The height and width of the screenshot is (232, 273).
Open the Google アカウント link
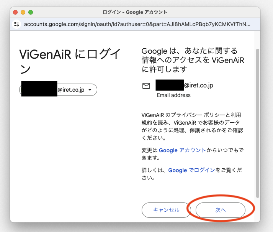[182, 150]
